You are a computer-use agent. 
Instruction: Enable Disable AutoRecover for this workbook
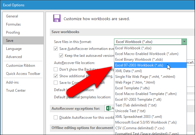coord(55,118)
